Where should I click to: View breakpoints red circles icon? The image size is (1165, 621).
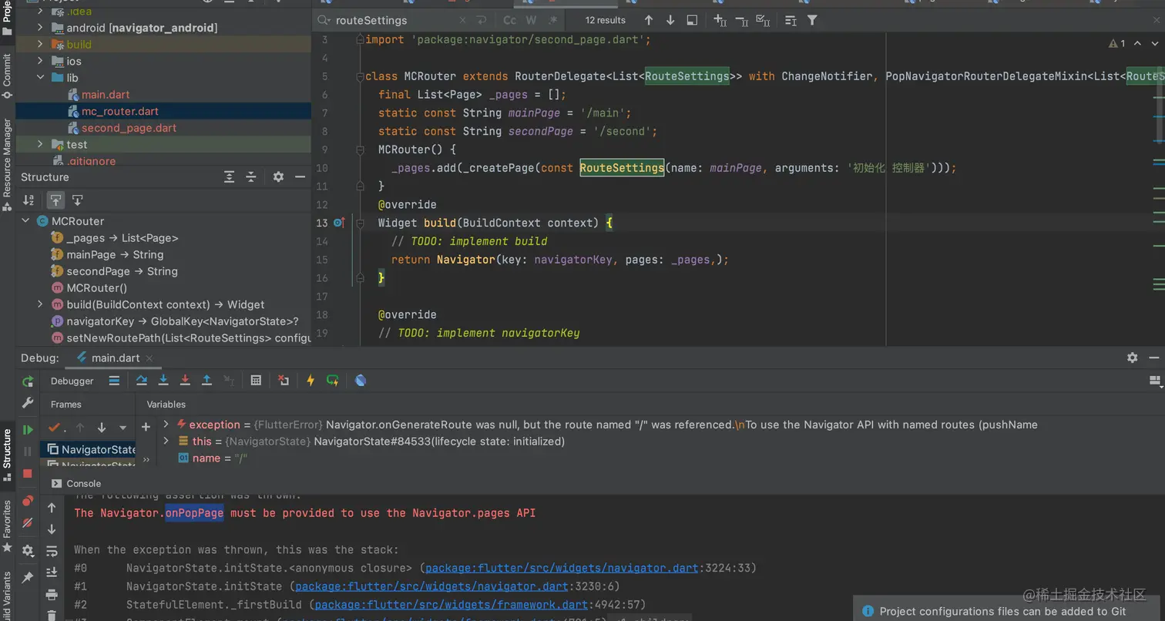(28, 501)
